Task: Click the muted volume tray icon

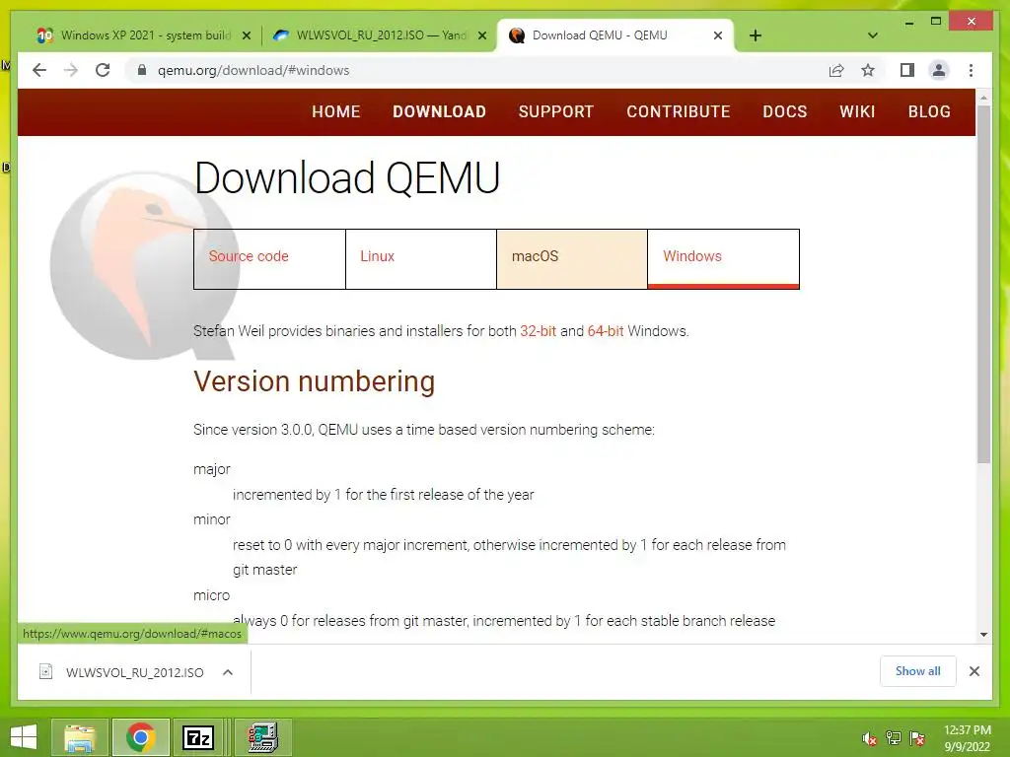Action: (x=870, y=738)
